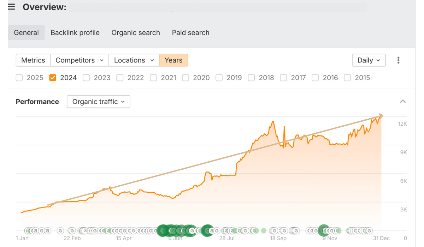Click the faded green dot after 28 Jul

pyautogui.click(x=263, y=231)
